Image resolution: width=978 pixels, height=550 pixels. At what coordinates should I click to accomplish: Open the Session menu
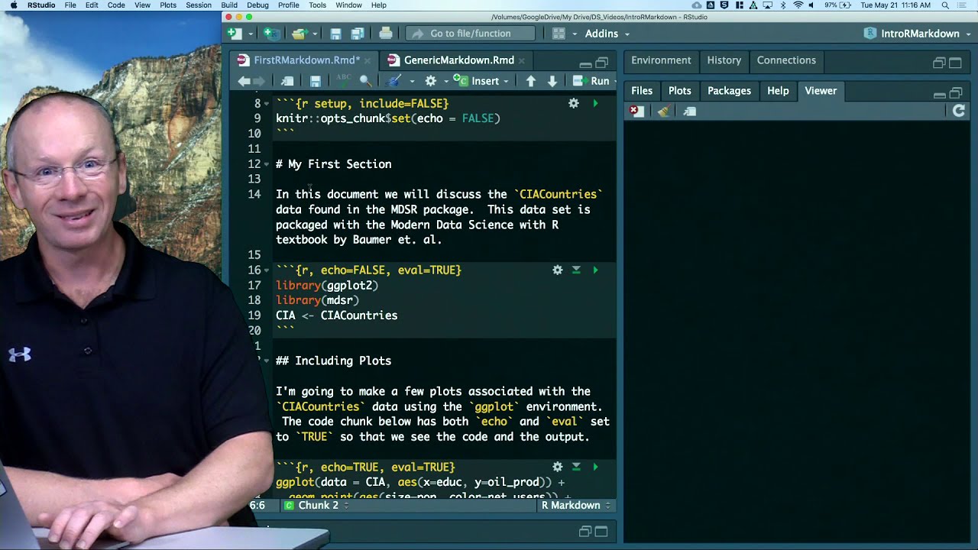tap(199, 5)
